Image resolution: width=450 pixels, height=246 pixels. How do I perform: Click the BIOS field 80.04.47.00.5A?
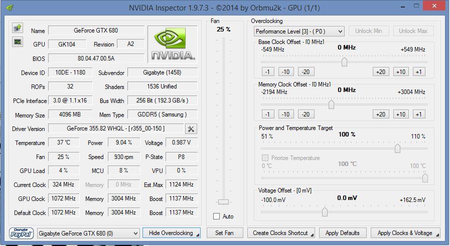pyautogui.click(x=96, y=58)
